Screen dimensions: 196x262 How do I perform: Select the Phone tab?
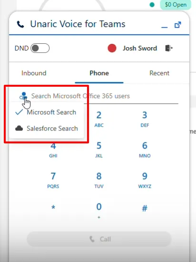pos(99,73)
